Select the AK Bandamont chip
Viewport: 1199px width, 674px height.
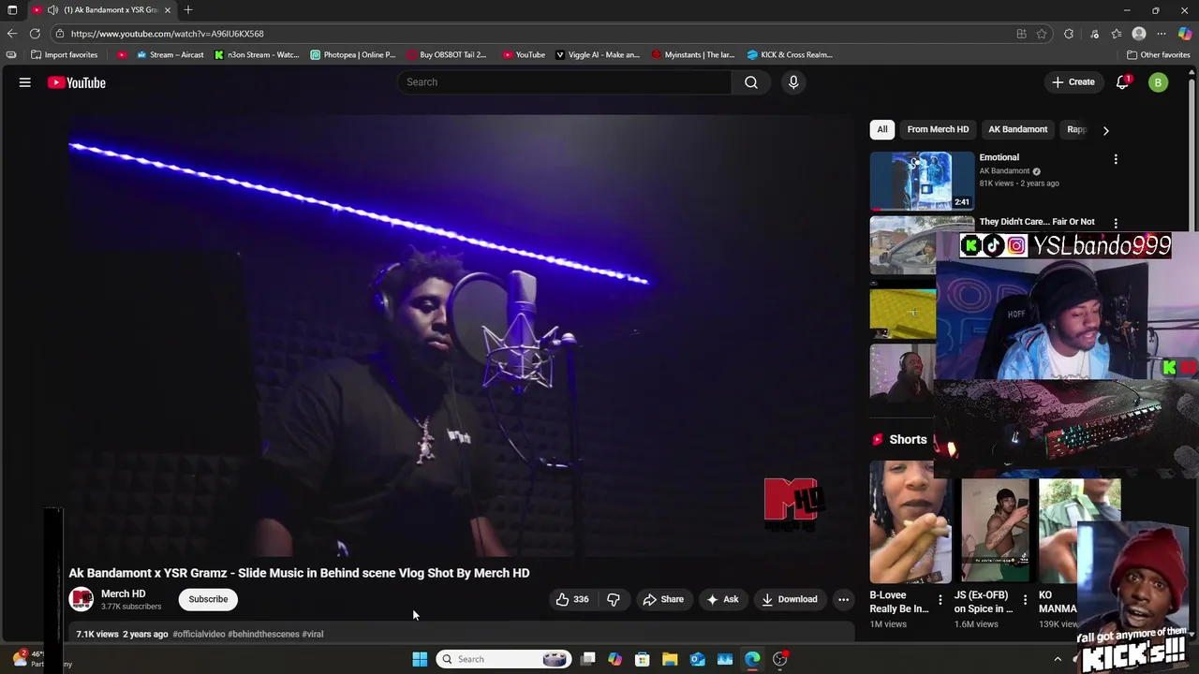click(x=1017, y=129)
